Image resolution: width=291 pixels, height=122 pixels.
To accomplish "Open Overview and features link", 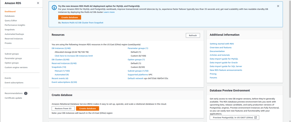I will pyautogui.click(x=221, y=48).
